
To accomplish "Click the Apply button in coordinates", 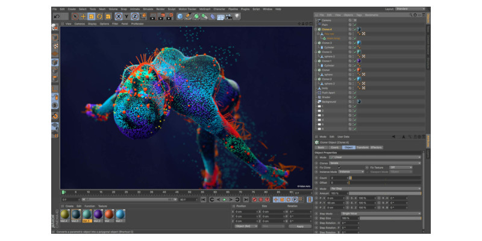I will [x=300, y=227].
